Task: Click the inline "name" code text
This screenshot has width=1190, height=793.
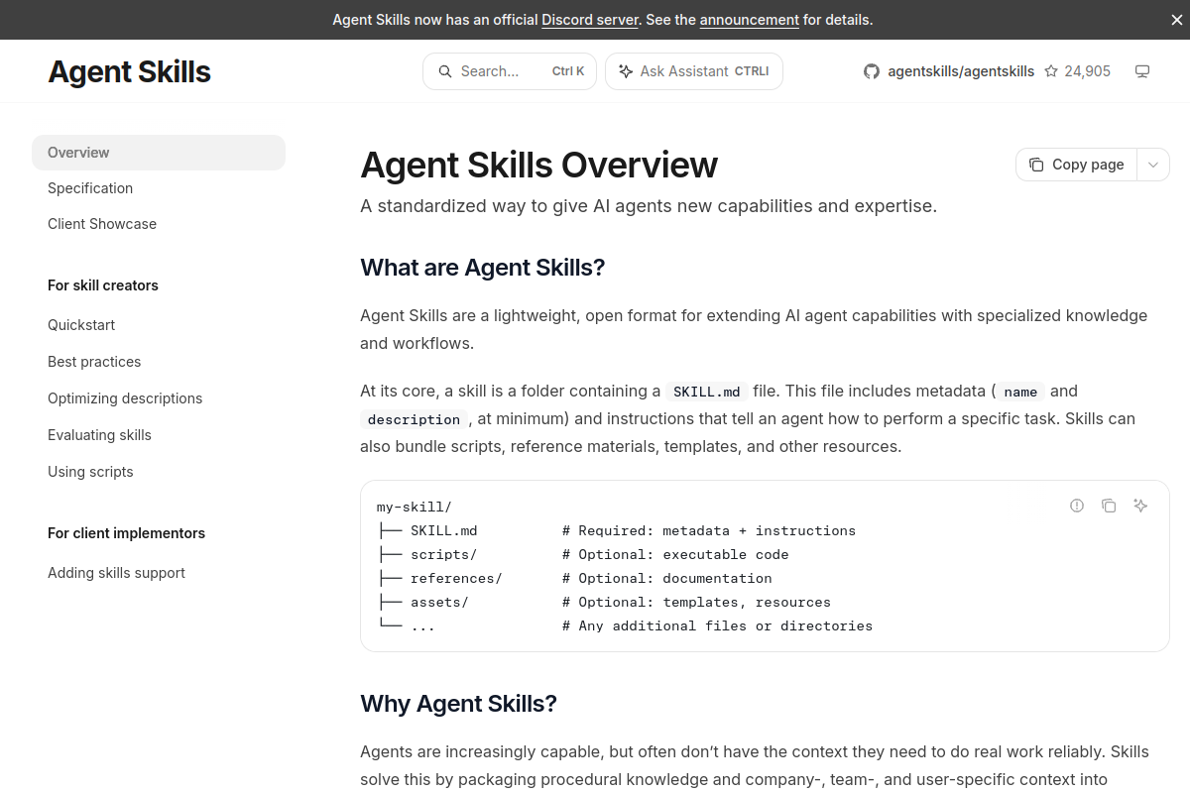Action: pyautogui.click(x=1020, y=392)
